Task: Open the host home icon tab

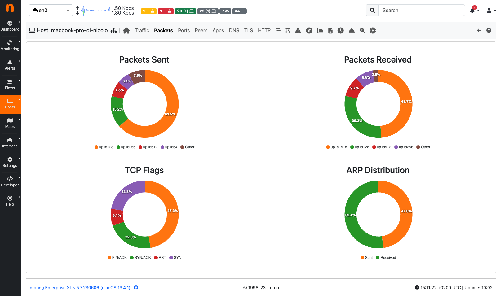Action: (126, 30)
